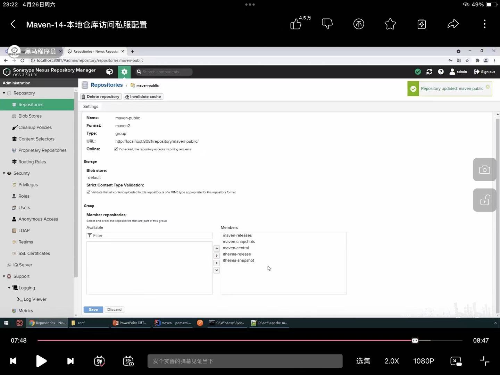The height and width of the screenshot is (375, 500).
Task: Click the Repositories breadcrumb link
Action: pyautogui.click(x=107, y=85)
